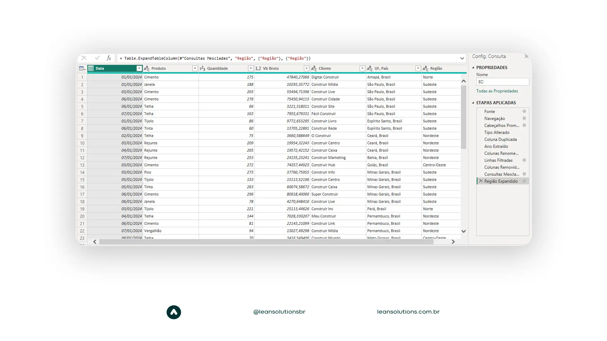Click the cell Digital Construir
Screen dimensions: 607x341
click(x=338, y=77)
